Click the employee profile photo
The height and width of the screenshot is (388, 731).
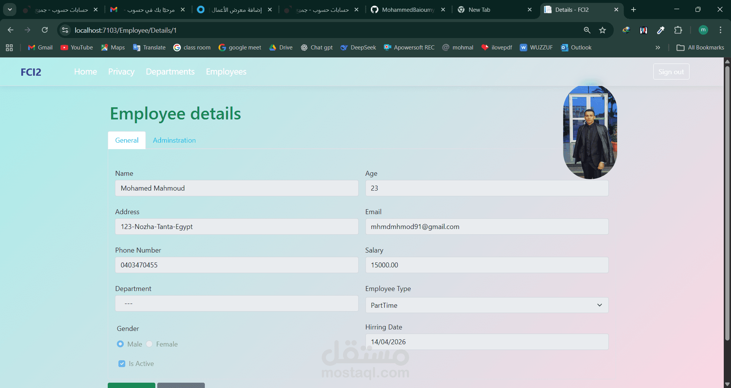[x=590, y=132]
